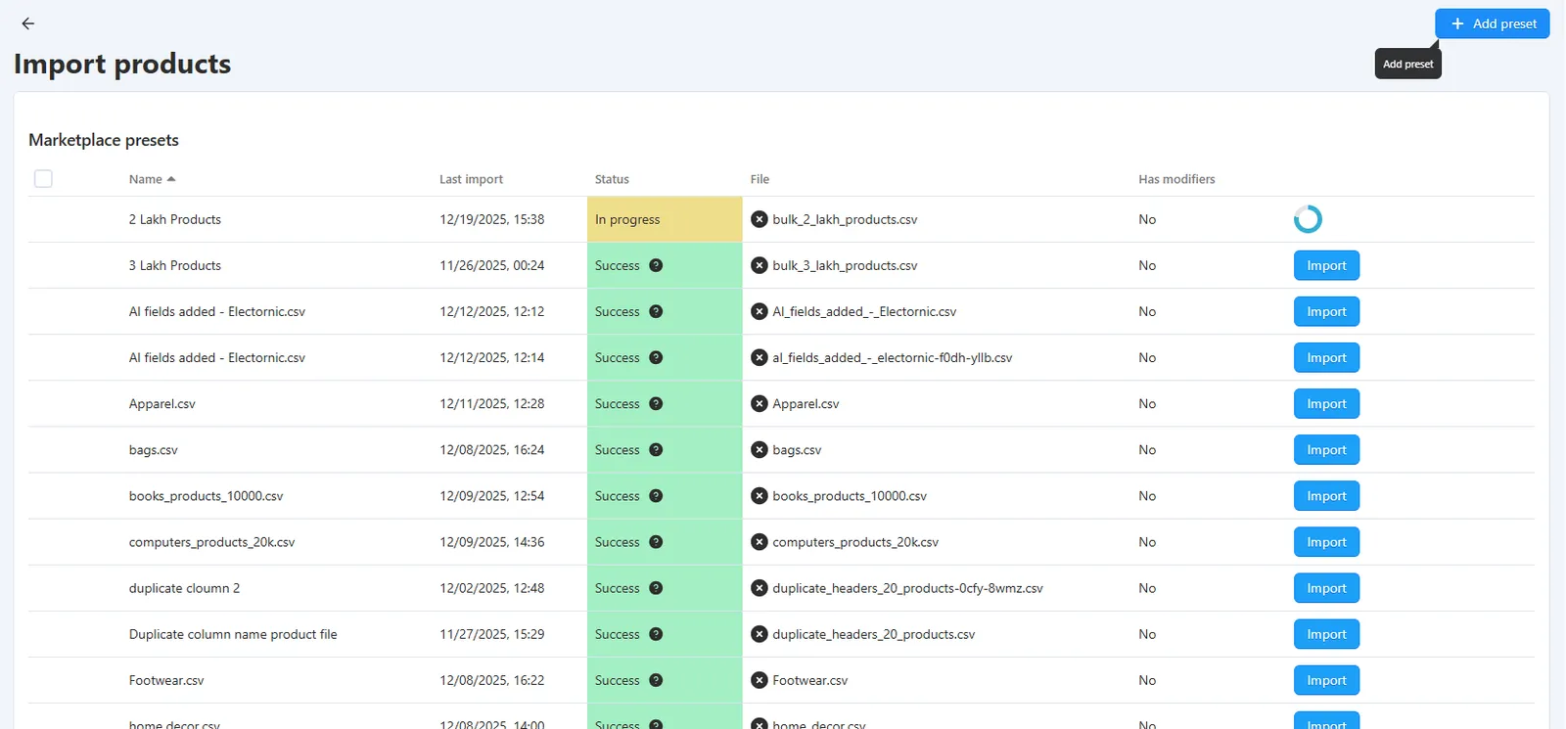
Task: Click x icon beside AI_fields_added_-_Electornic.csv file
Action: coord(760,311)
